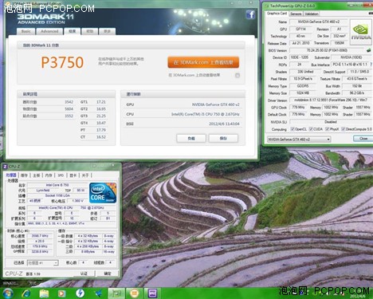The width and height of the screenshot is (373, 299).
Task: Click the GPU-Z Close button
Action: pyautogui.click(x=363, y=139)
